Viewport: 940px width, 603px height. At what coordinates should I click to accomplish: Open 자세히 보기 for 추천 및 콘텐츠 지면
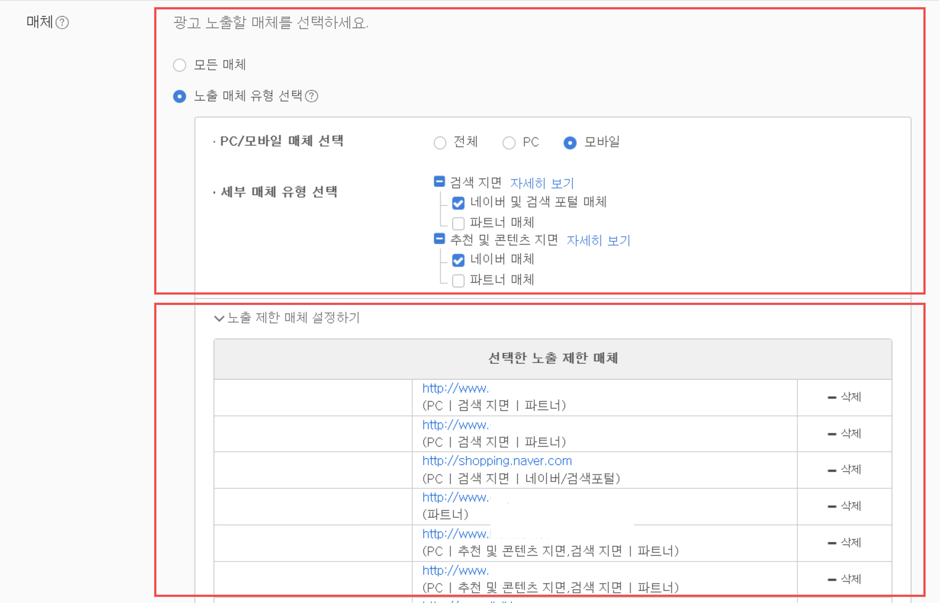tap(598, 240)
